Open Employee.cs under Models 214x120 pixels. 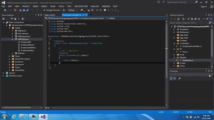point(188,60)
